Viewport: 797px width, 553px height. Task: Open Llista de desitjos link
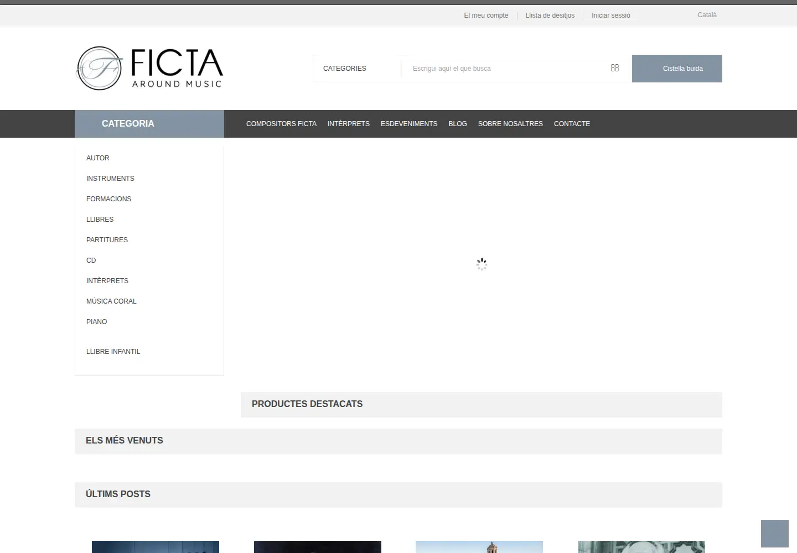pos(550,15)
